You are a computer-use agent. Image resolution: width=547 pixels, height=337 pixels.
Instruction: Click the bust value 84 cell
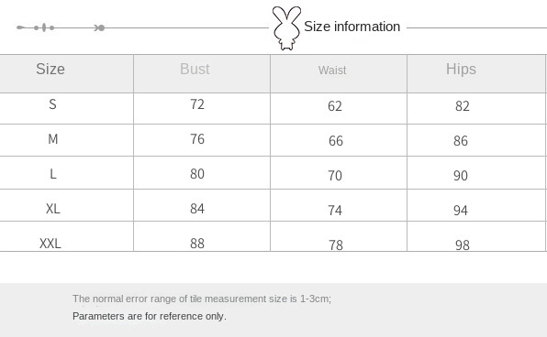tap(197, 209)
